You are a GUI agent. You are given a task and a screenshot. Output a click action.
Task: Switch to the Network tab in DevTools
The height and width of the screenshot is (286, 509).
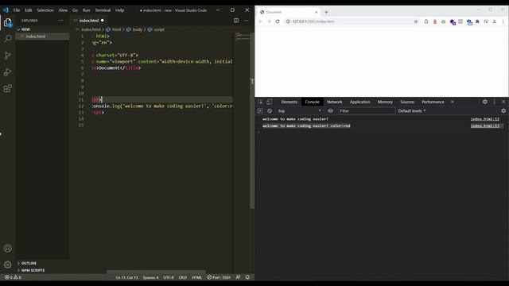(334, 102)
